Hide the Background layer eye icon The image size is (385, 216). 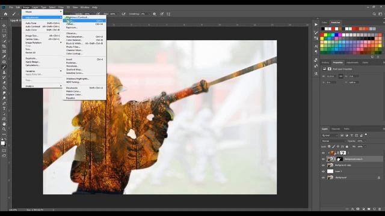323,178
